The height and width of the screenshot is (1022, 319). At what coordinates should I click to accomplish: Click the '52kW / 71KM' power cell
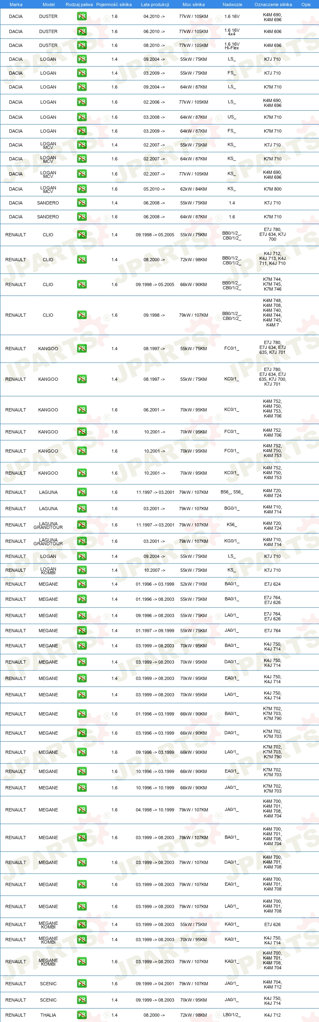[x=193, y=584]
